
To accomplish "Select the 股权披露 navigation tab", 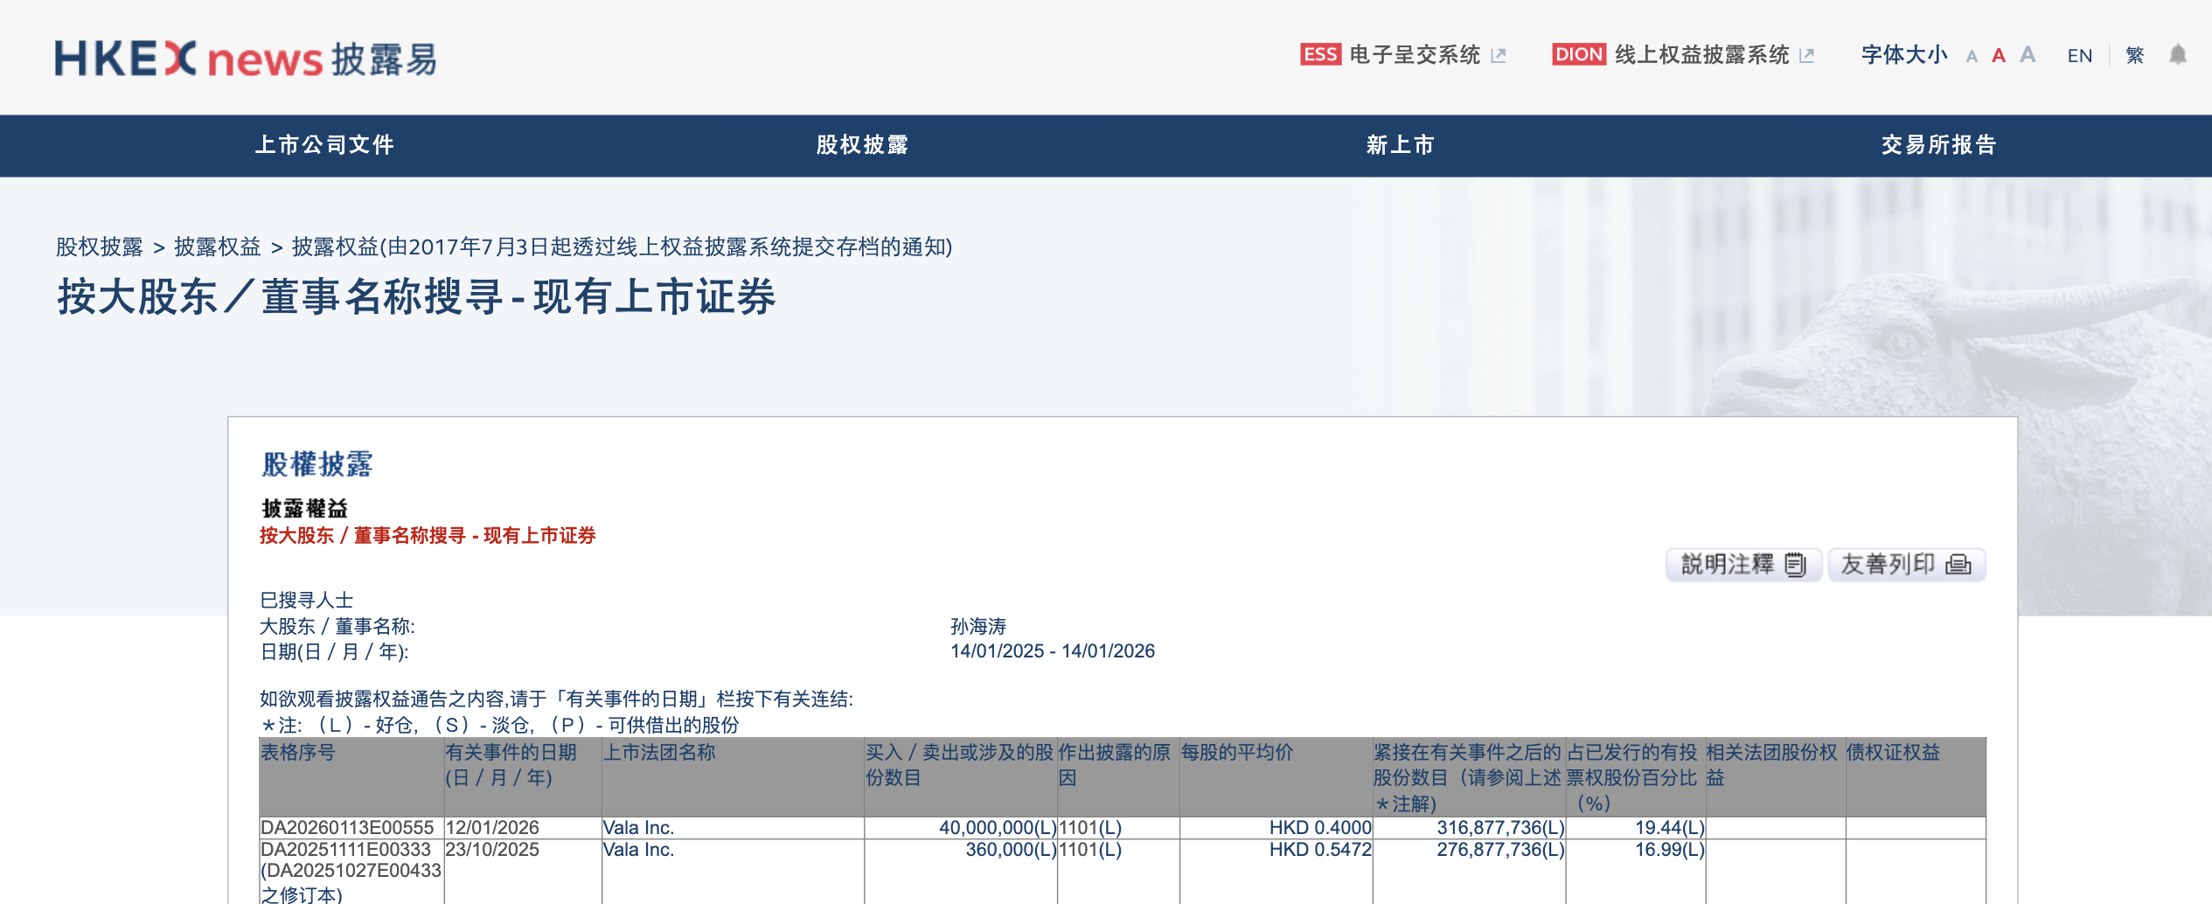I will tap(862, 145).
